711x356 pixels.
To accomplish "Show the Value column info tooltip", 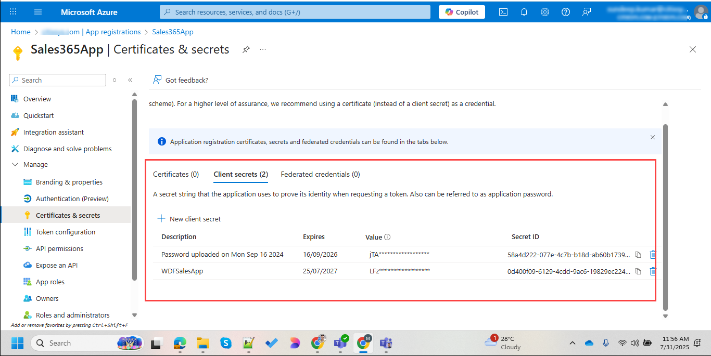I will pos(387,237).
